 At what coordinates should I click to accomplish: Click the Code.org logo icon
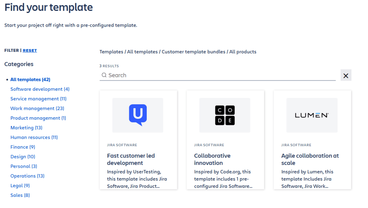[225, 115]
